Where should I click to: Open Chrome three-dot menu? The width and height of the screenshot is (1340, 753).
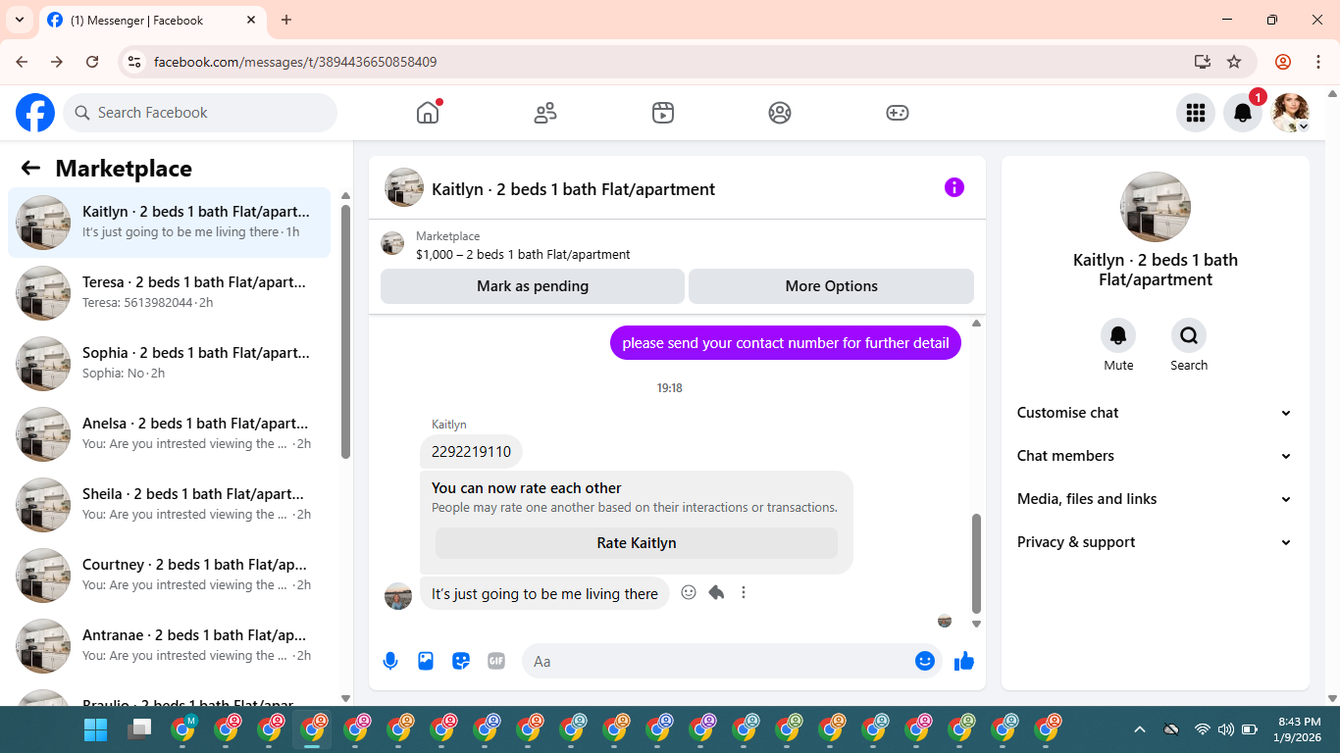tap(1318, 62)
